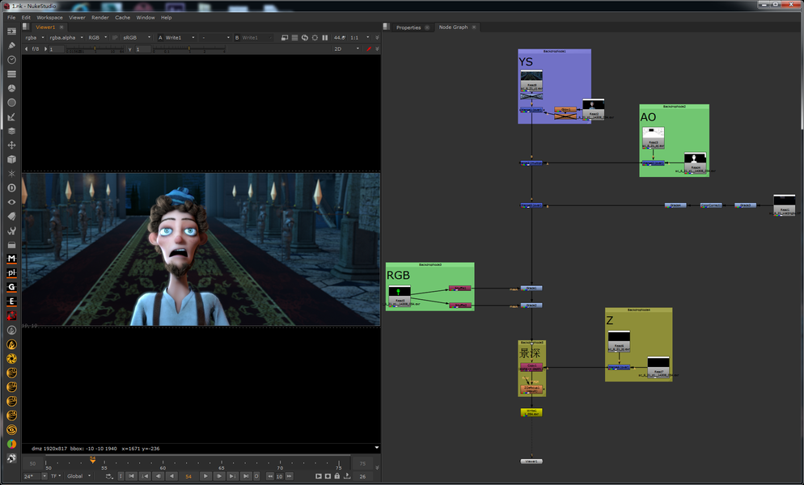The height and width of the screenshot is (485, 804).
Task: Toggle the playback O out-point button
Action: click(256, 476)
